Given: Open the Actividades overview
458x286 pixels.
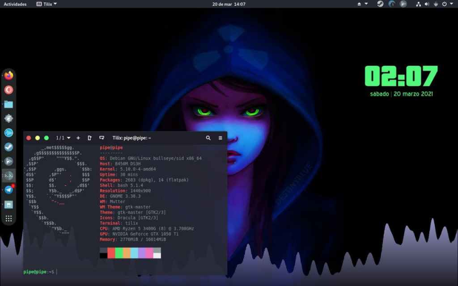Looking at the screenshot, I should click(x=15, y=4).
